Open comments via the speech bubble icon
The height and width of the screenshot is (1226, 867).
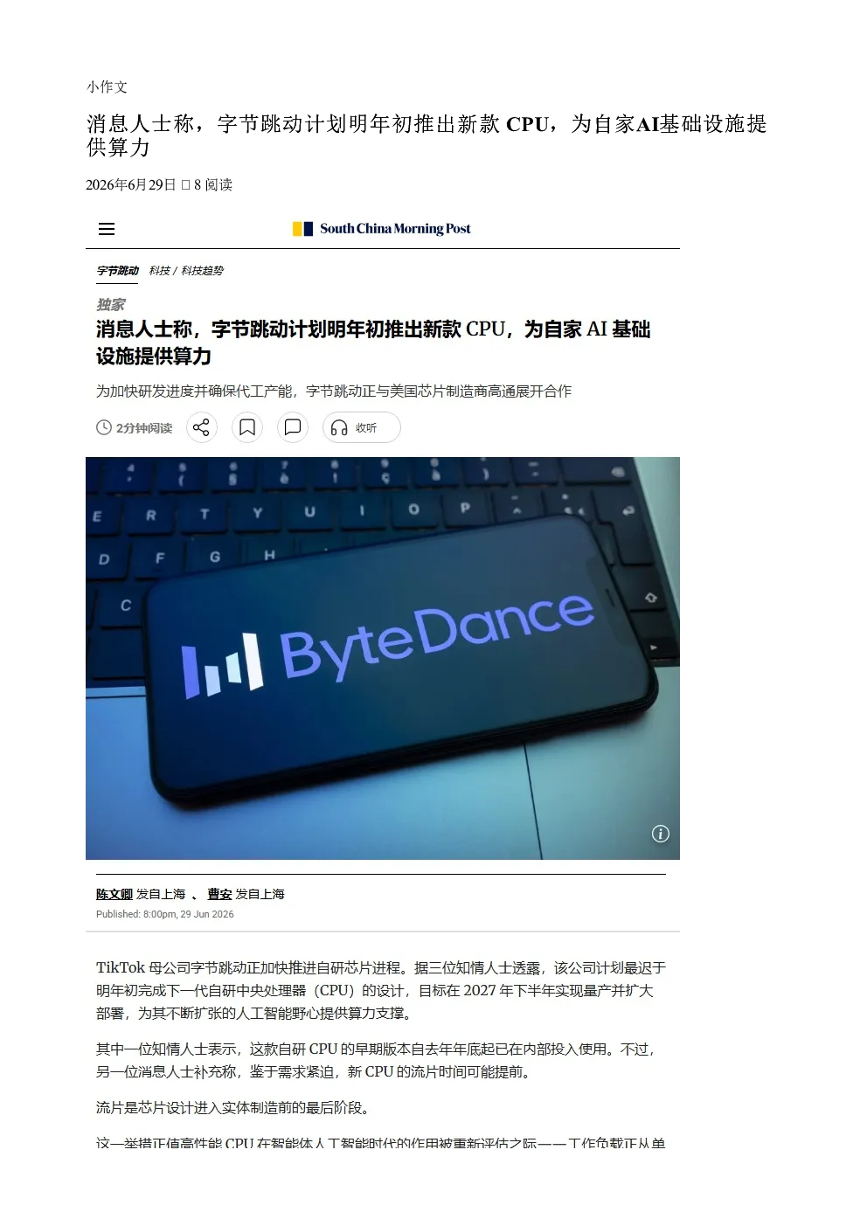pyautogui.click(x=293, y=427)
